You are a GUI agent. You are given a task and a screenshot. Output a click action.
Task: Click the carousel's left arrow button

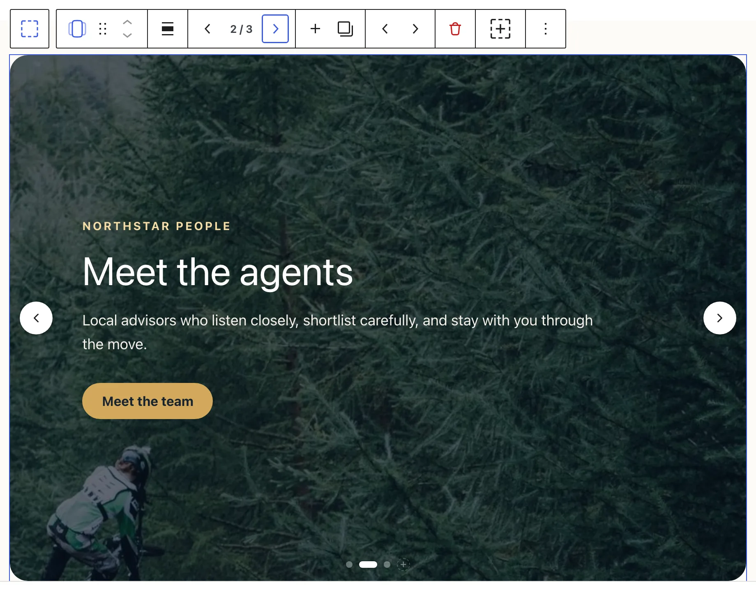pos(36,318)
